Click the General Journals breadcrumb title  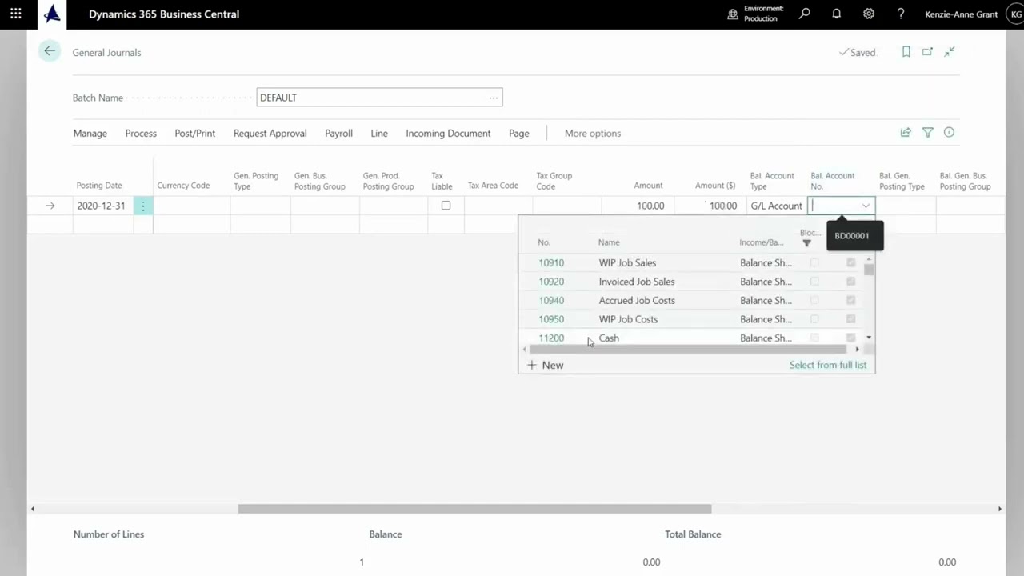tap(106, 53)
